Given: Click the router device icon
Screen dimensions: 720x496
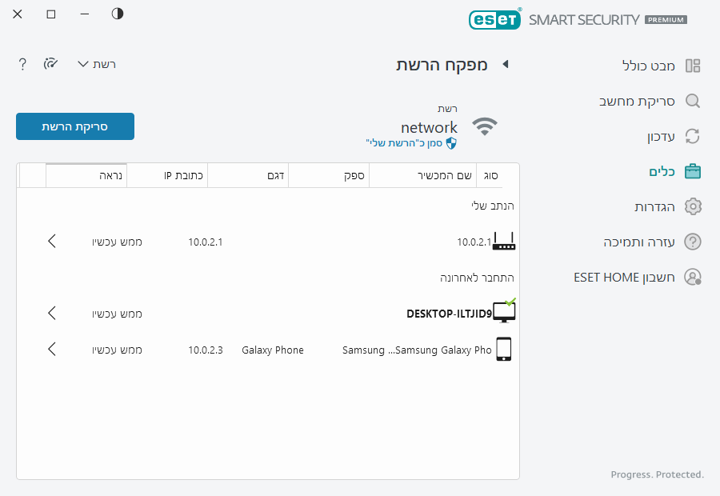Looking at the screenshot, I should [x=504, y=241].
